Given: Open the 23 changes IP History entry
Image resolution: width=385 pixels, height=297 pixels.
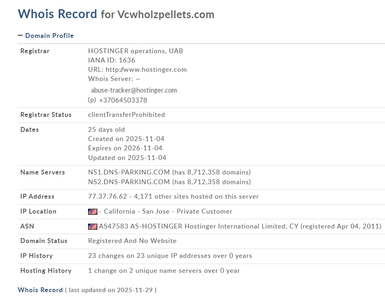Looking at the screenshot, I should pos(170,256).
